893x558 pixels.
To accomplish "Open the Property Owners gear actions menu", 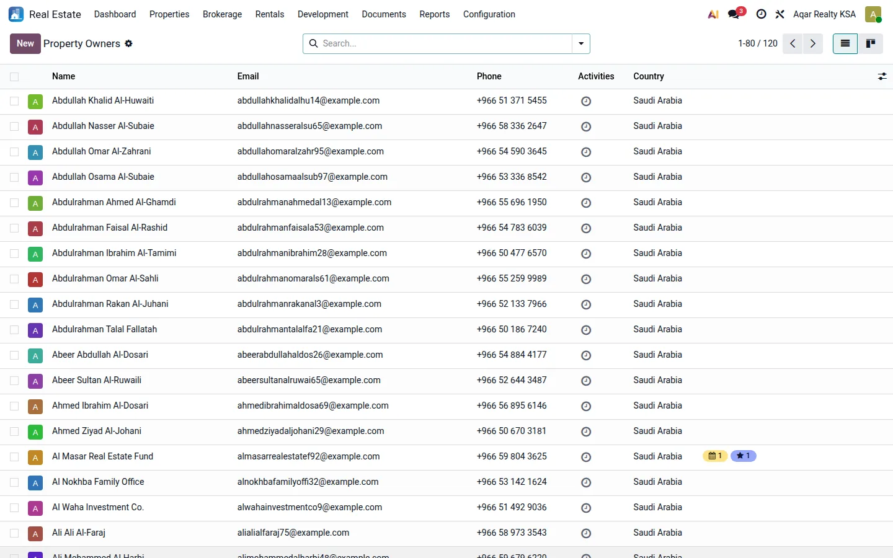I will 128,43.
